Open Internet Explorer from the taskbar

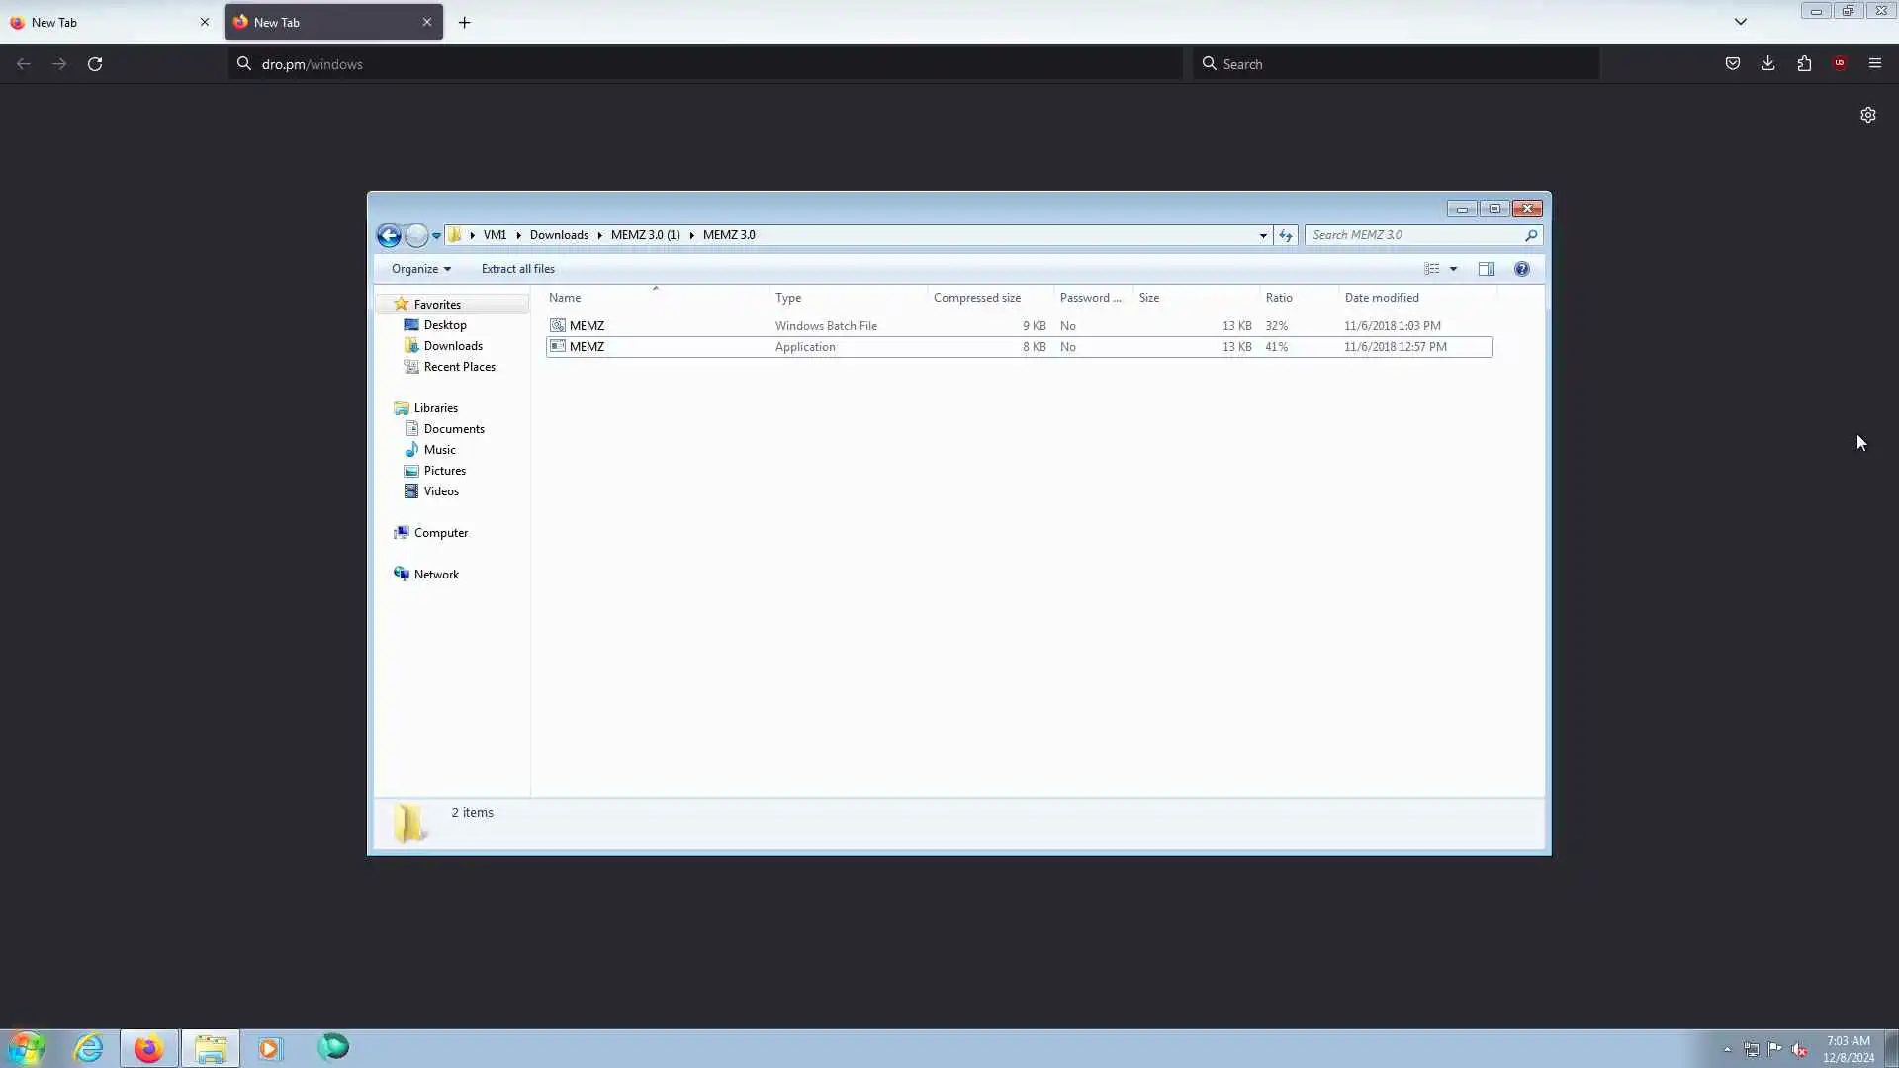point(89,1048)
